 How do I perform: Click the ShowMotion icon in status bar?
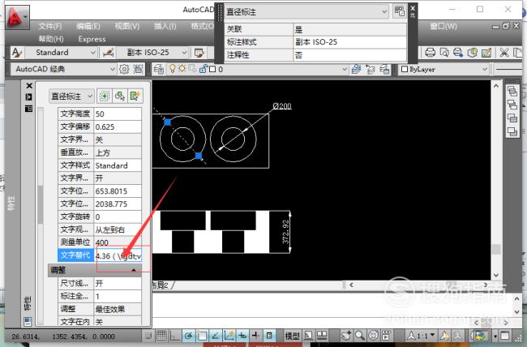387,336
